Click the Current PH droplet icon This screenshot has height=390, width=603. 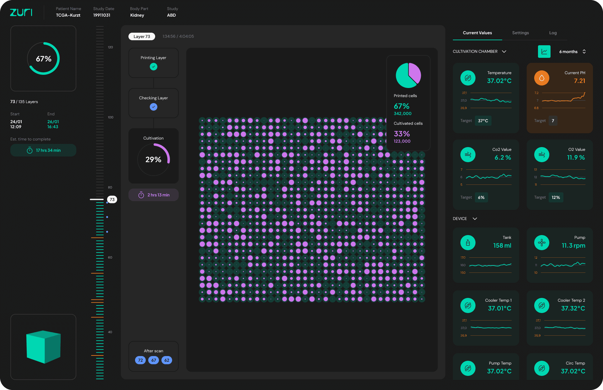pos(541,78)
